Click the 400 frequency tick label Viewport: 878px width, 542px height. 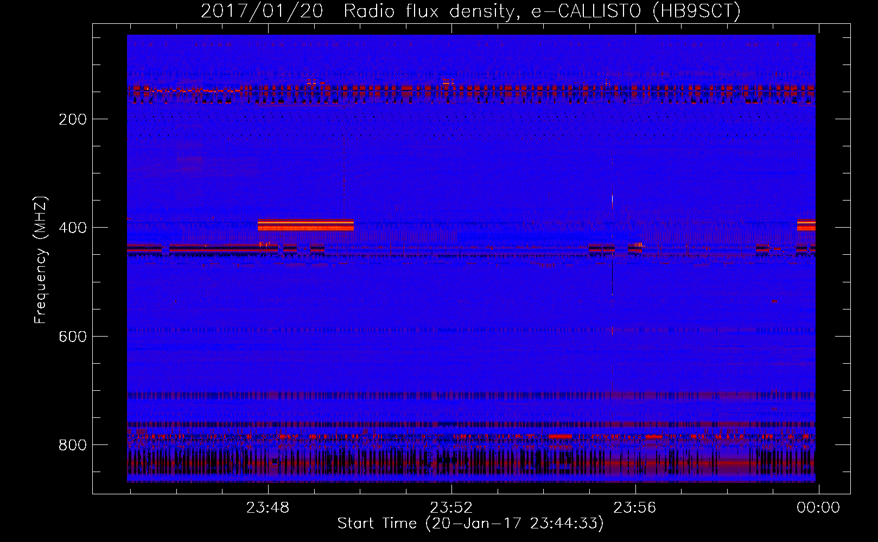pos(73,228)
